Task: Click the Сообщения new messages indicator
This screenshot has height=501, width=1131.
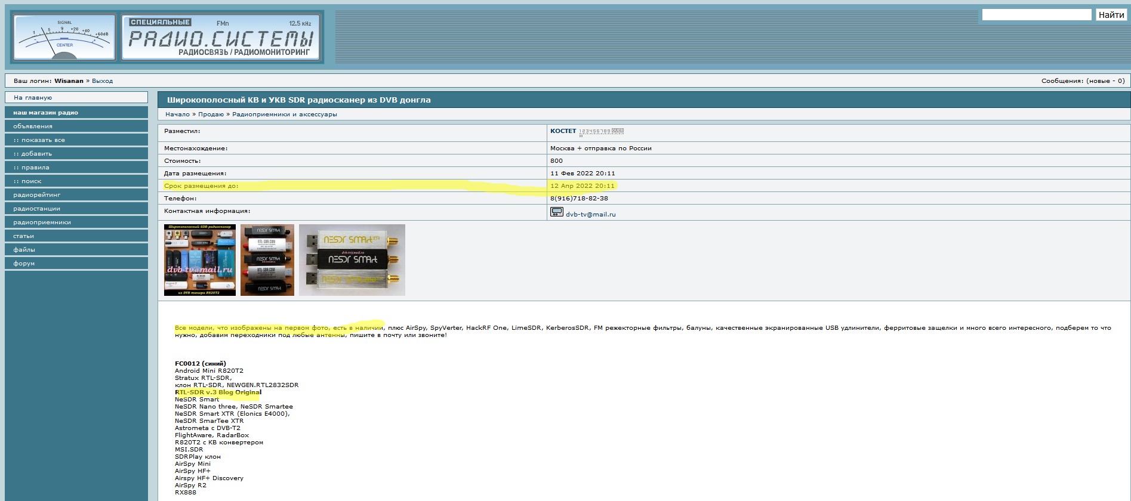Action: [1083, 81]
